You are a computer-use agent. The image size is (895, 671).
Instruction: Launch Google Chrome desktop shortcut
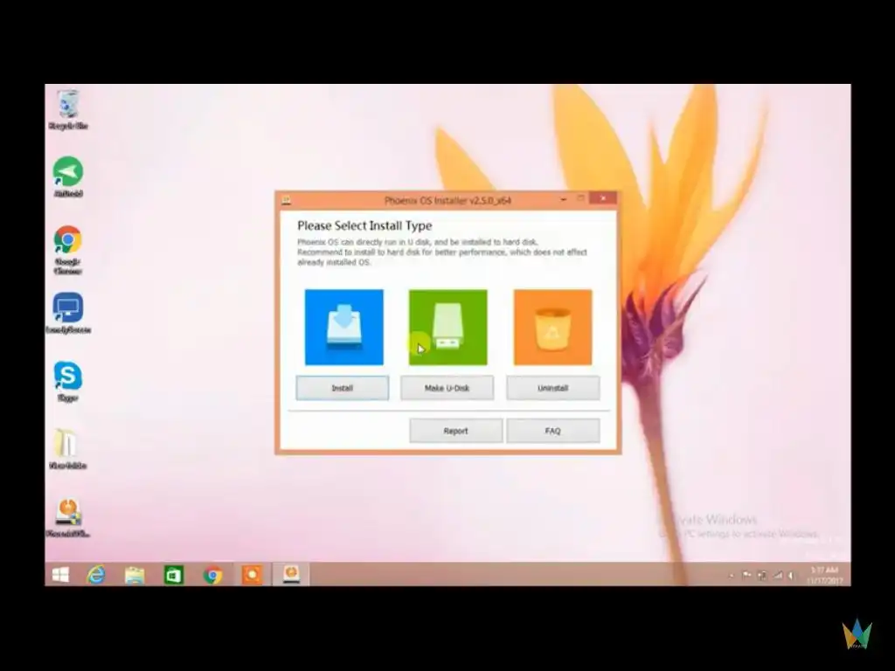(68, 249)
